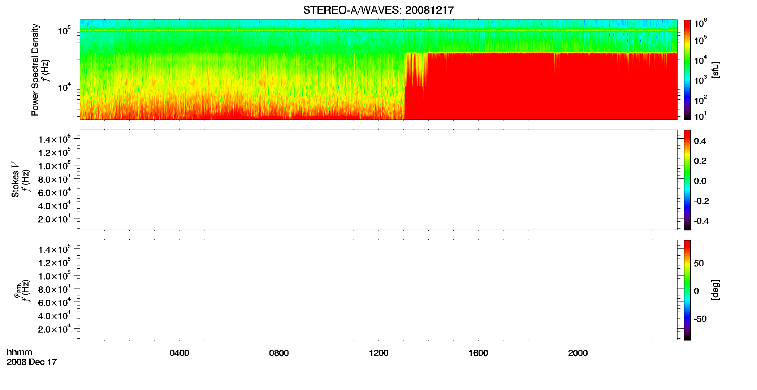Viewport: 757px width, 390px height.
Task: Click the empty Stokes V plot panel
Action: pyautogui.click(x=378, y=180)
